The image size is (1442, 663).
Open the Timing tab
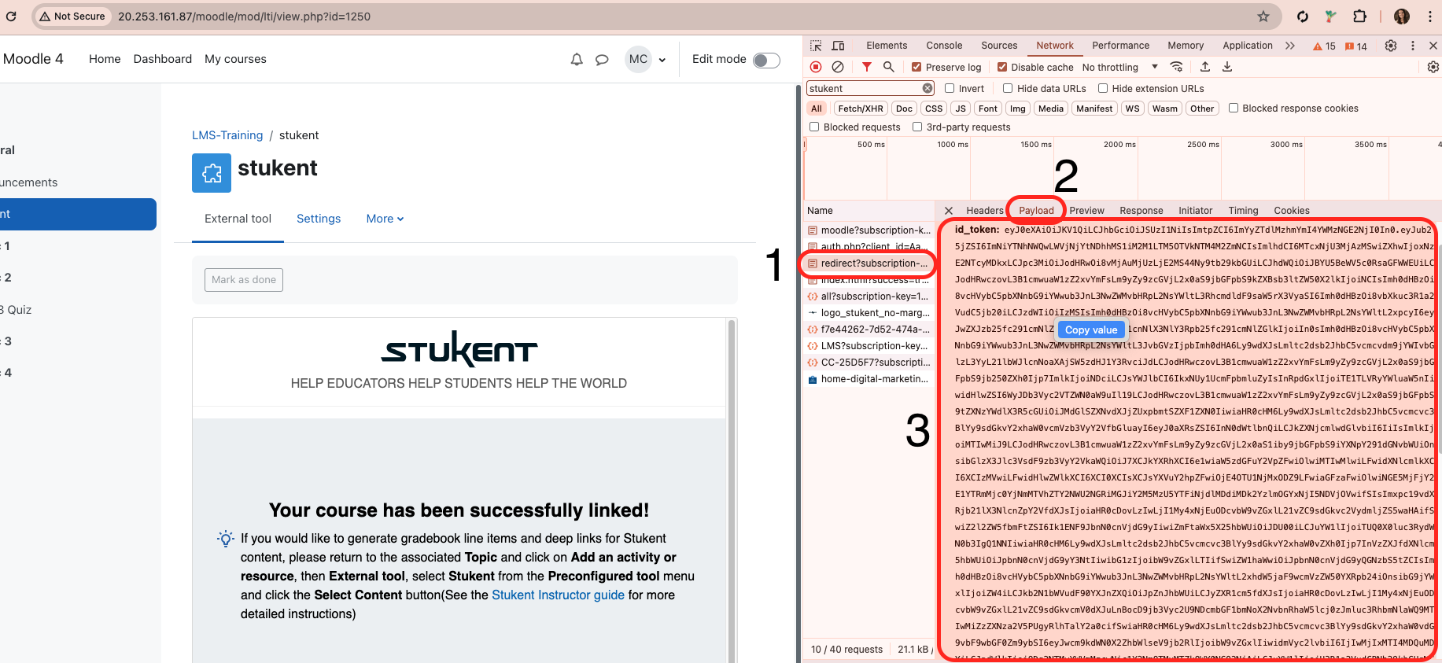pyautogui.click(x=1243, y=210)
